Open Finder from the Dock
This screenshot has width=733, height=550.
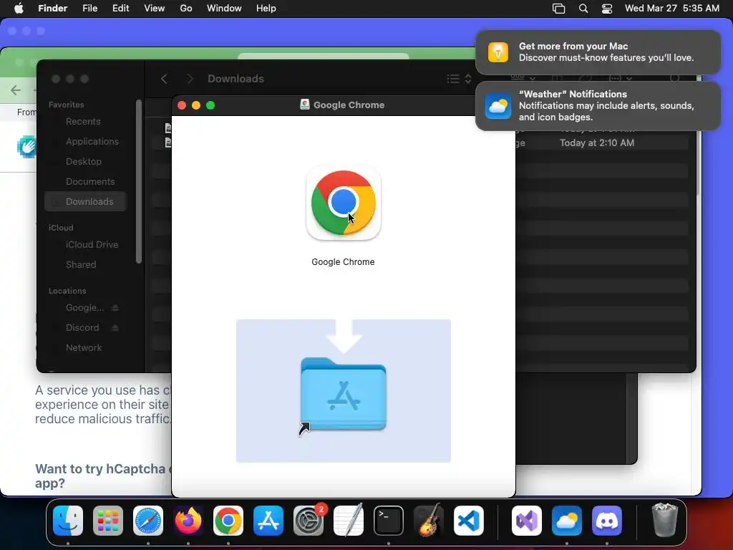click(68, 521)
